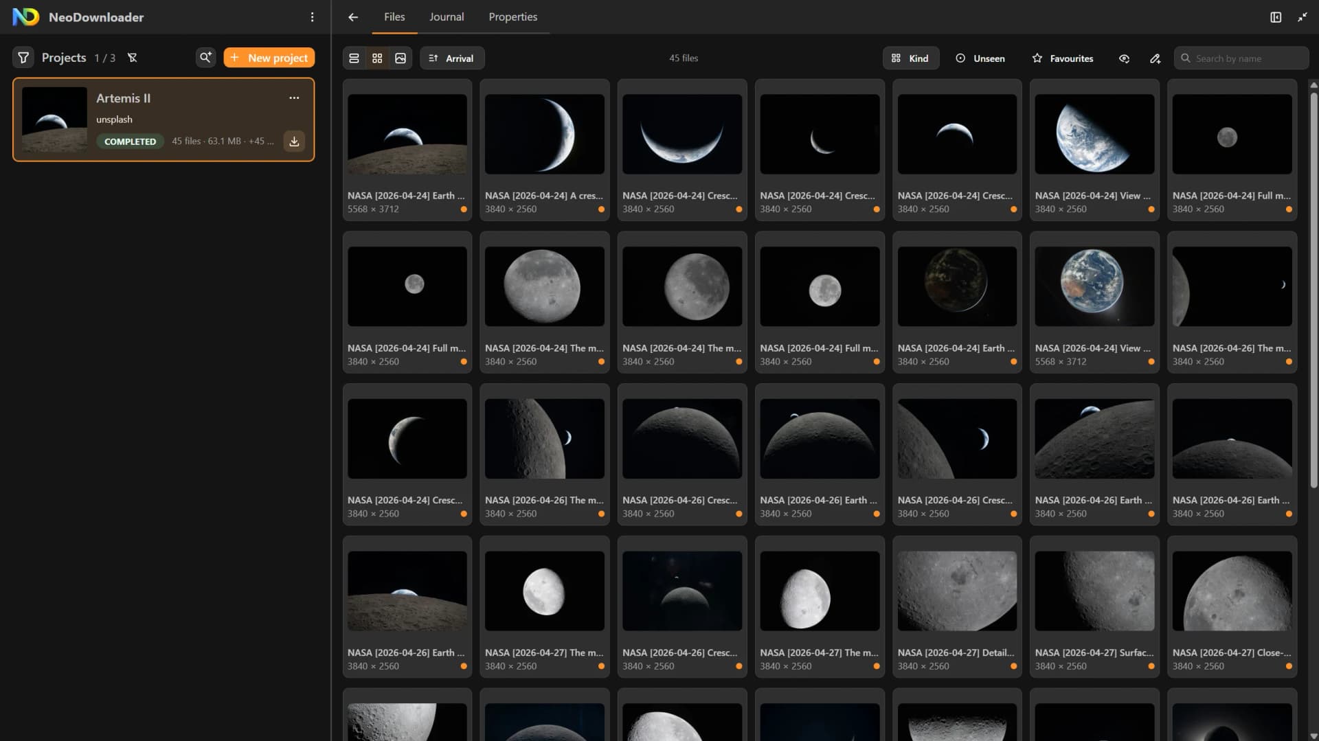Click the NeoDownloader logo icon
The width and height of the screenshot is (1319, 741).
tap(26, 17)
